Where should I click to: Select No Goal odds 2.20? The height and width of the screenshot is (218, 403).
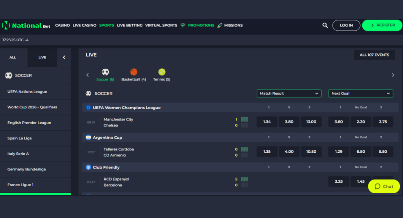click(x=361, y=121)
